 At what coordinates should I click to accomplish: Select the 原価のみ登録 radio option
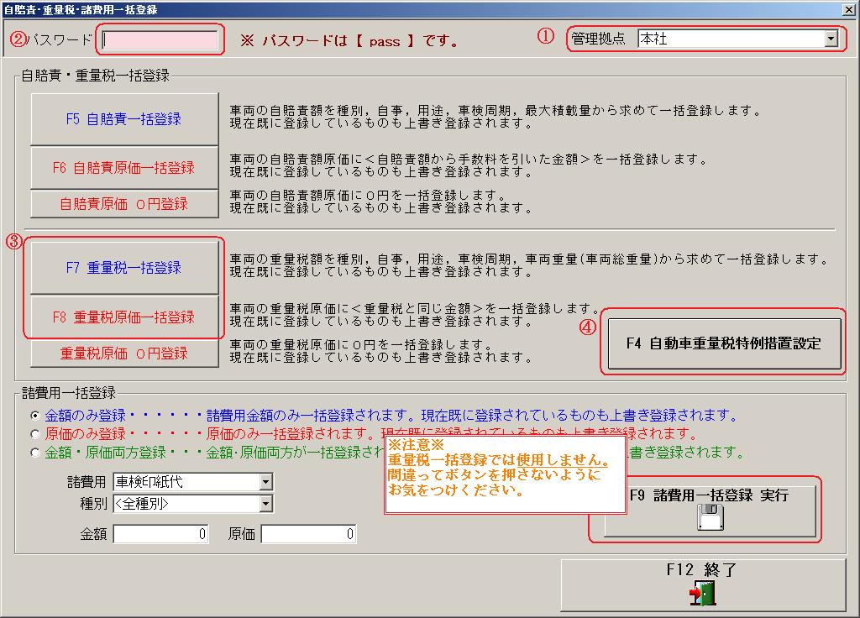(x=35, y=434)
